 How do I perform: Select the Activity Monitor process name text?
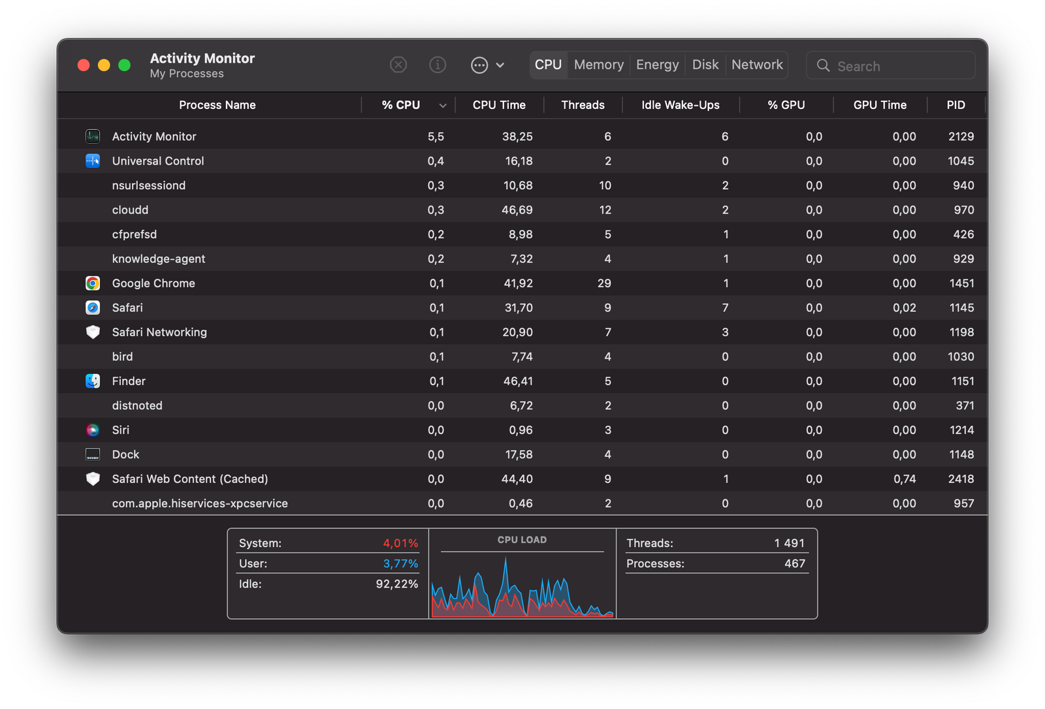[154, 136]
